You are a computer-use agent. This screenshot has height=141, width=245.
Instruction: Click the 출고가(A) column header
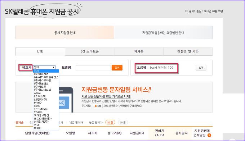[115, 133]
